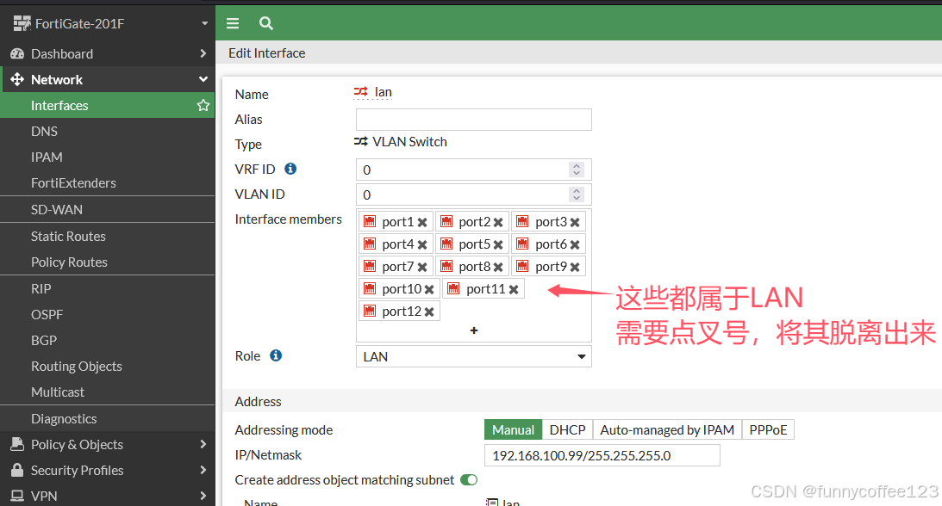Open the FortiGate-201F device dropdown arrow

tap(205, 23)
